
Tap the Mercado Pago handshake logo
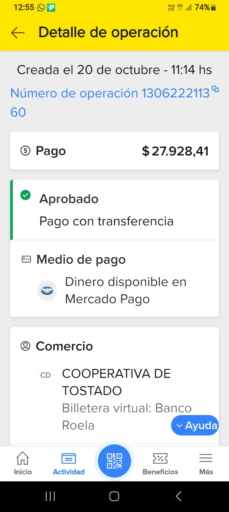click(47, 291)
